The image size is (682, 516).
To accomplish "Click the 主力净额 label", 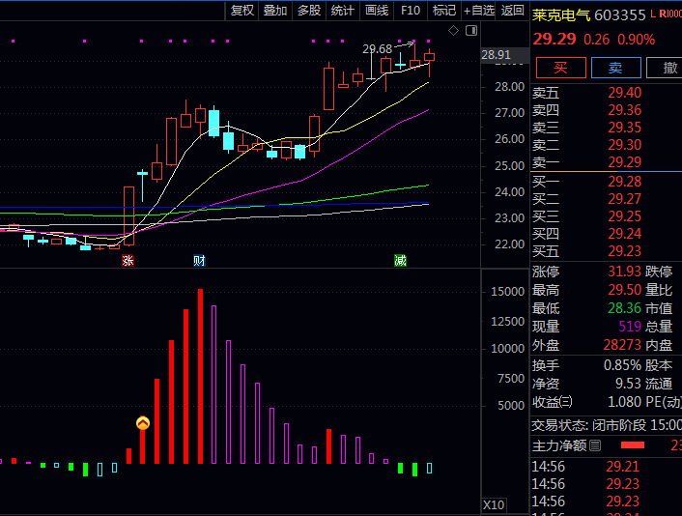I will [x=559, y=445].
